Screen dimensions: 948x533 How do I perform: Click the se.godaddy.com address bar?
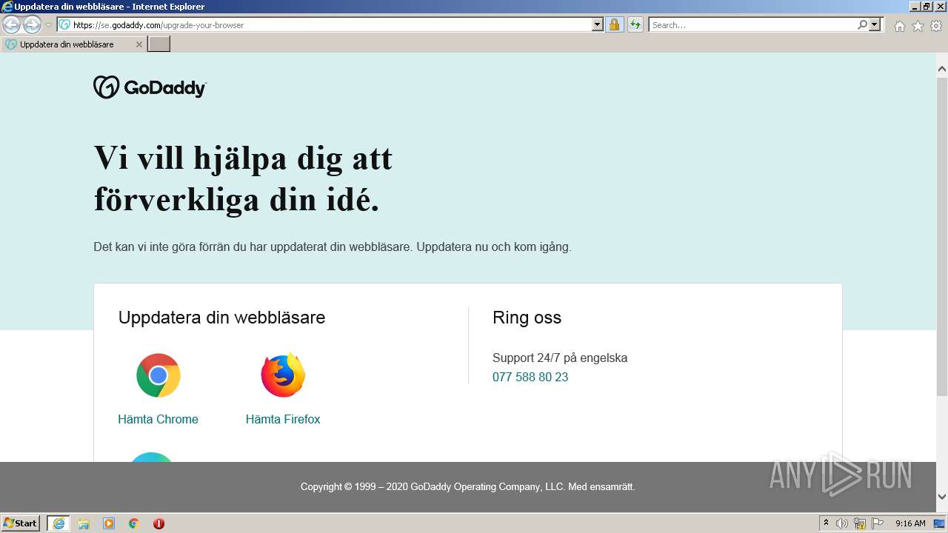tap(324, 25)
